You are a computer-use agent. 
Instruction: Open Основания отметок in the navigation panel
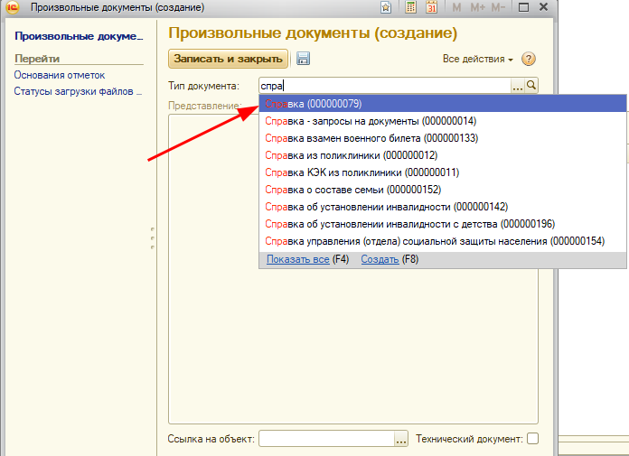tap(59, 75)
